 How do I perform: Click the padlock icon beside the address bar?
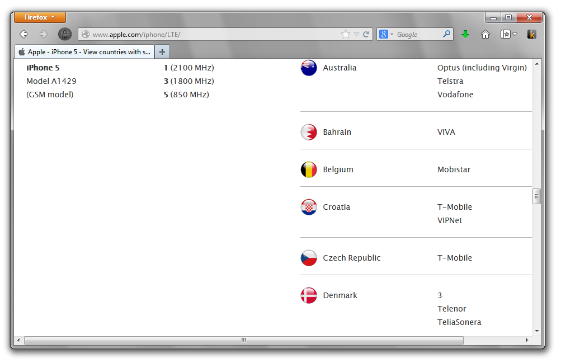pos(65,34)
